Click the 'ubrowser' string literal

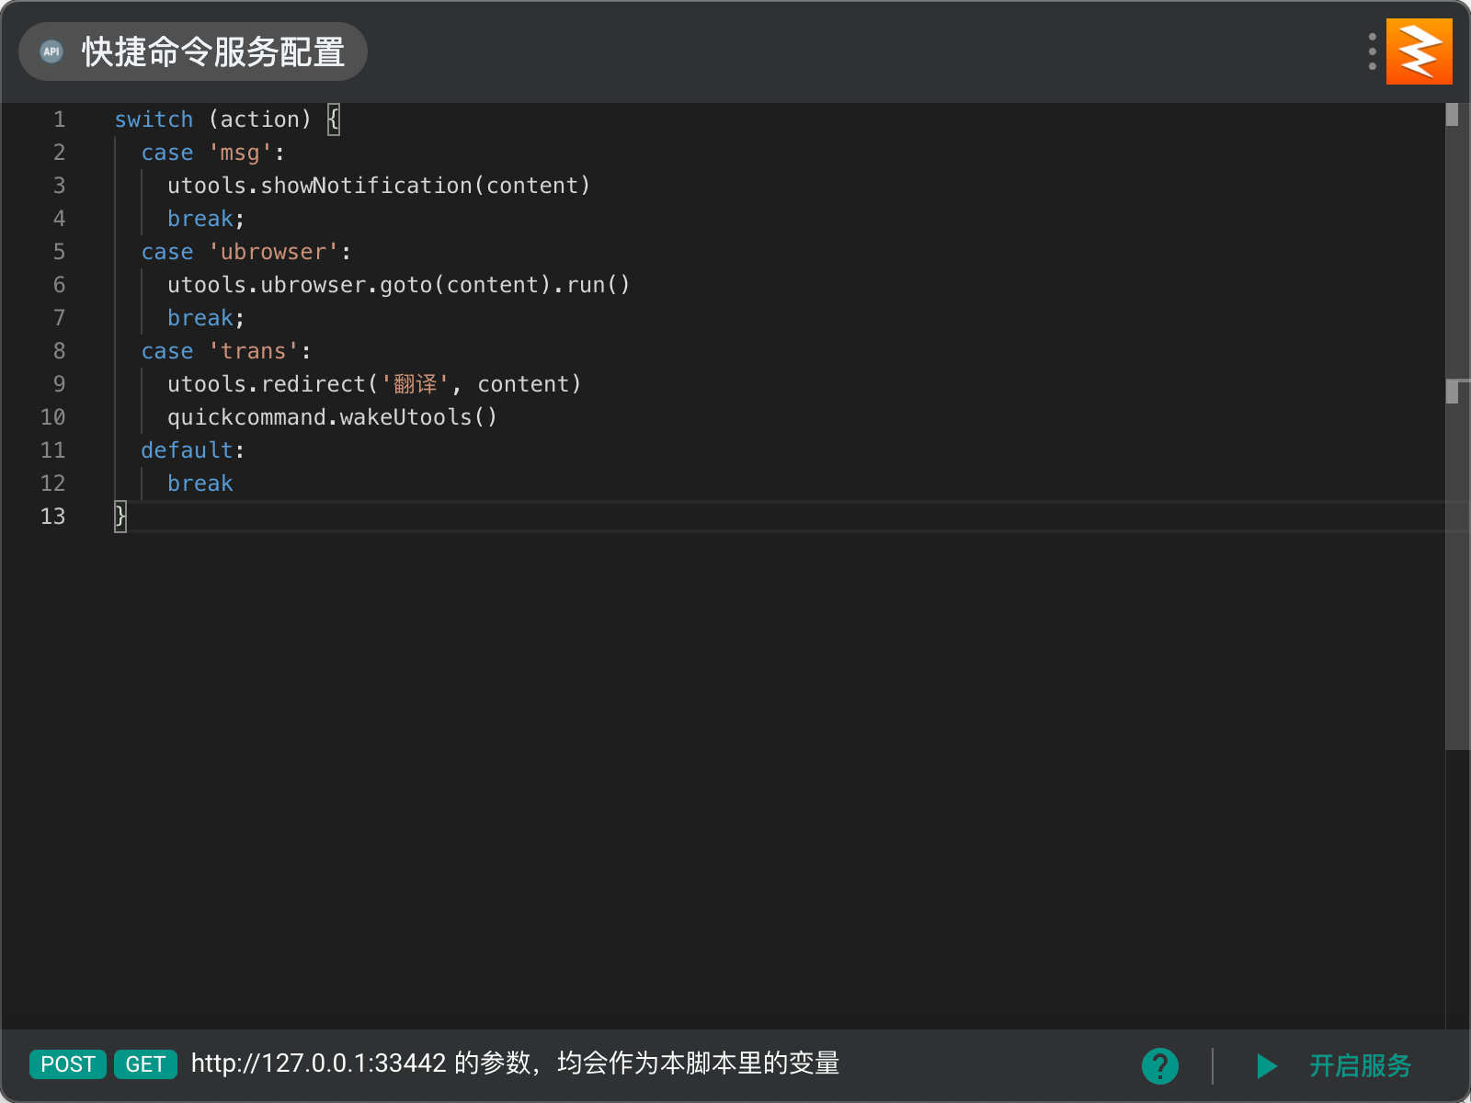coord(273,252)
